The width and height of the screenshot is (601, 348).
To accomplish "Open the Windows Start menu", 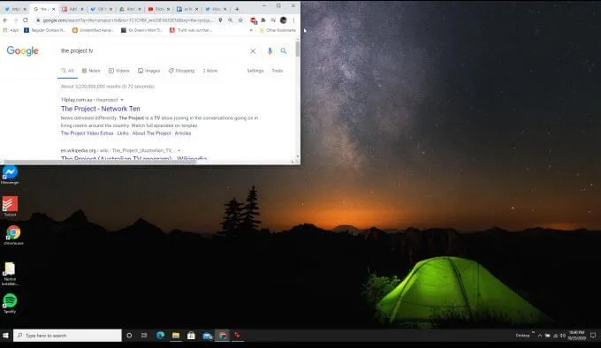I will tap(5, 336).
